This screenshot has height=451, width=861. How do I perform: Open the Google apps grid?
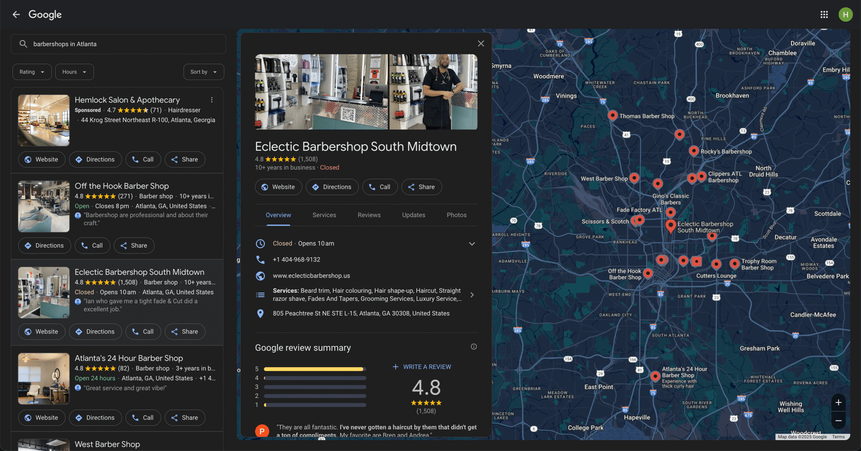coord(824,15)
